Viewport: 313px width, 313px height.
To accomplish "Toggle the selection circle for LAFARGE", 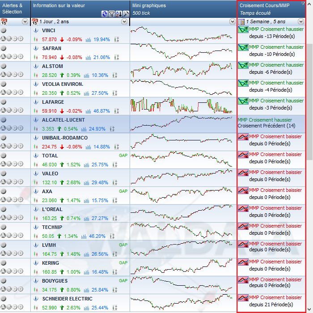I will click(4, 102).
